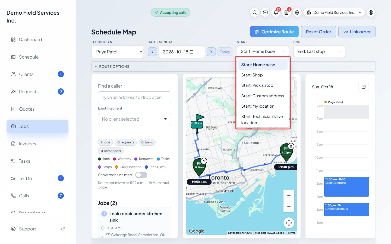
Task: Click the Optimize Route button
Action: coord(274,32)
